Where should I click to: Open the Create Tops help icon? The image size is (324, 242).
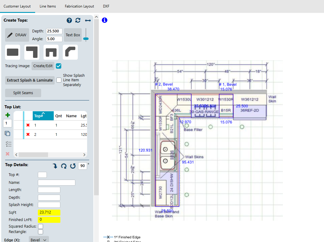click(69, 20)
